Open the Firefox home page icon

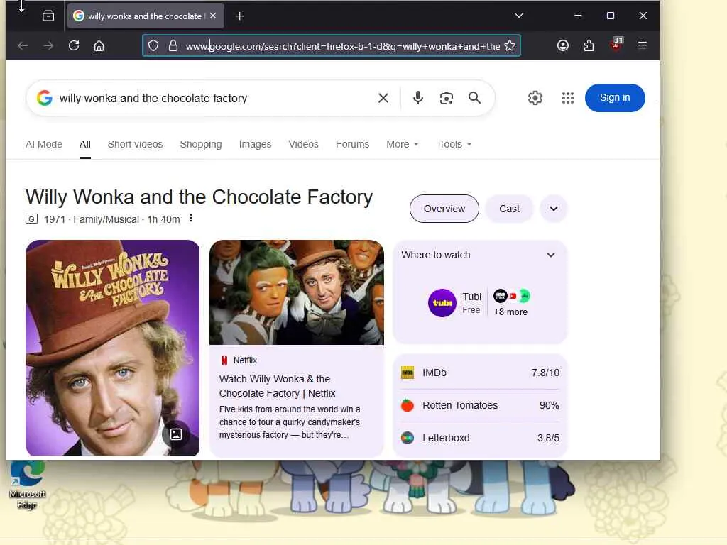click(99, 46)
